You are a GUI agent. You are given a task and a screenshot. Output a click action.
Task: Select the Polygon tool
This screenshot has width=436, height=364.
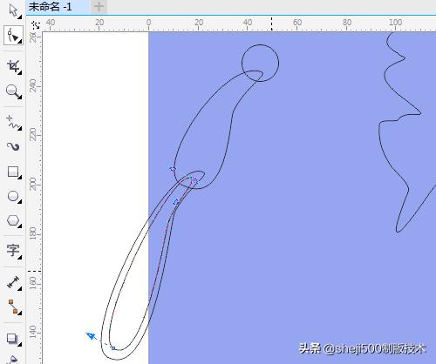point(13,221)
